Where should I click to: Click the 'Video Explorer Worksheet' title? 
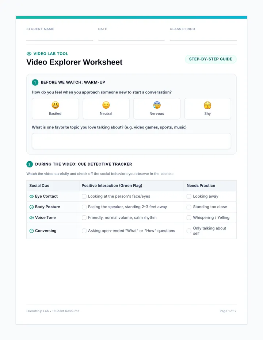click(x=75, y=62)
